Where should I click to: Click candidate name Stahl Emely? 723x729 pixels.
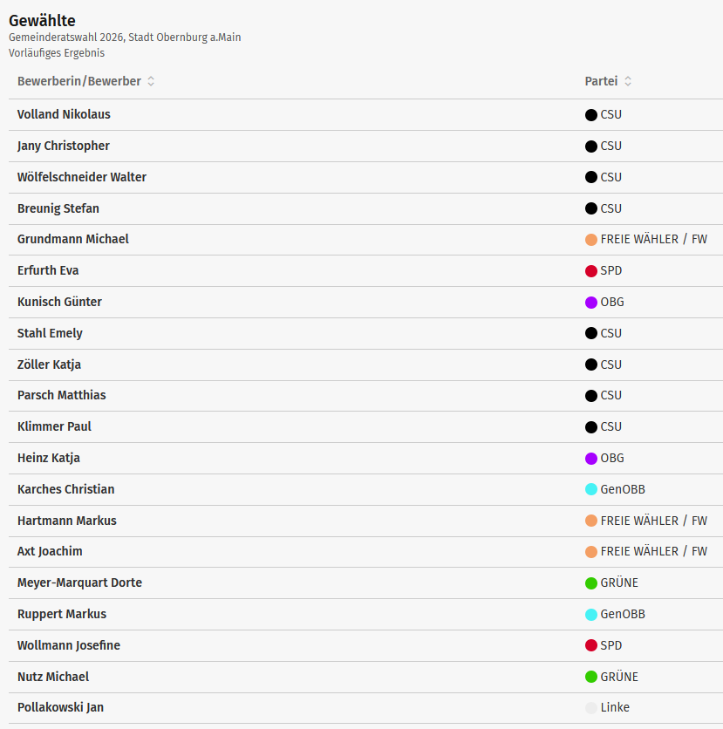click(x=50, y=333)
